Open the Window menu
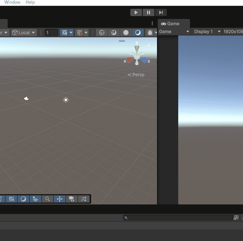243x241 pixels. (x=12, y=2)
